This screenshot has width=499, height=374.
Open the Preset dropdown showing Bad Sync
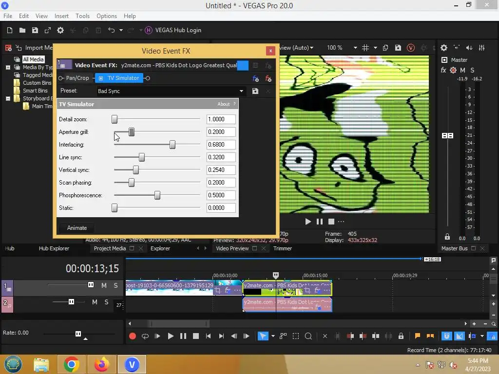pyautogui.click(x=171, y=91)
